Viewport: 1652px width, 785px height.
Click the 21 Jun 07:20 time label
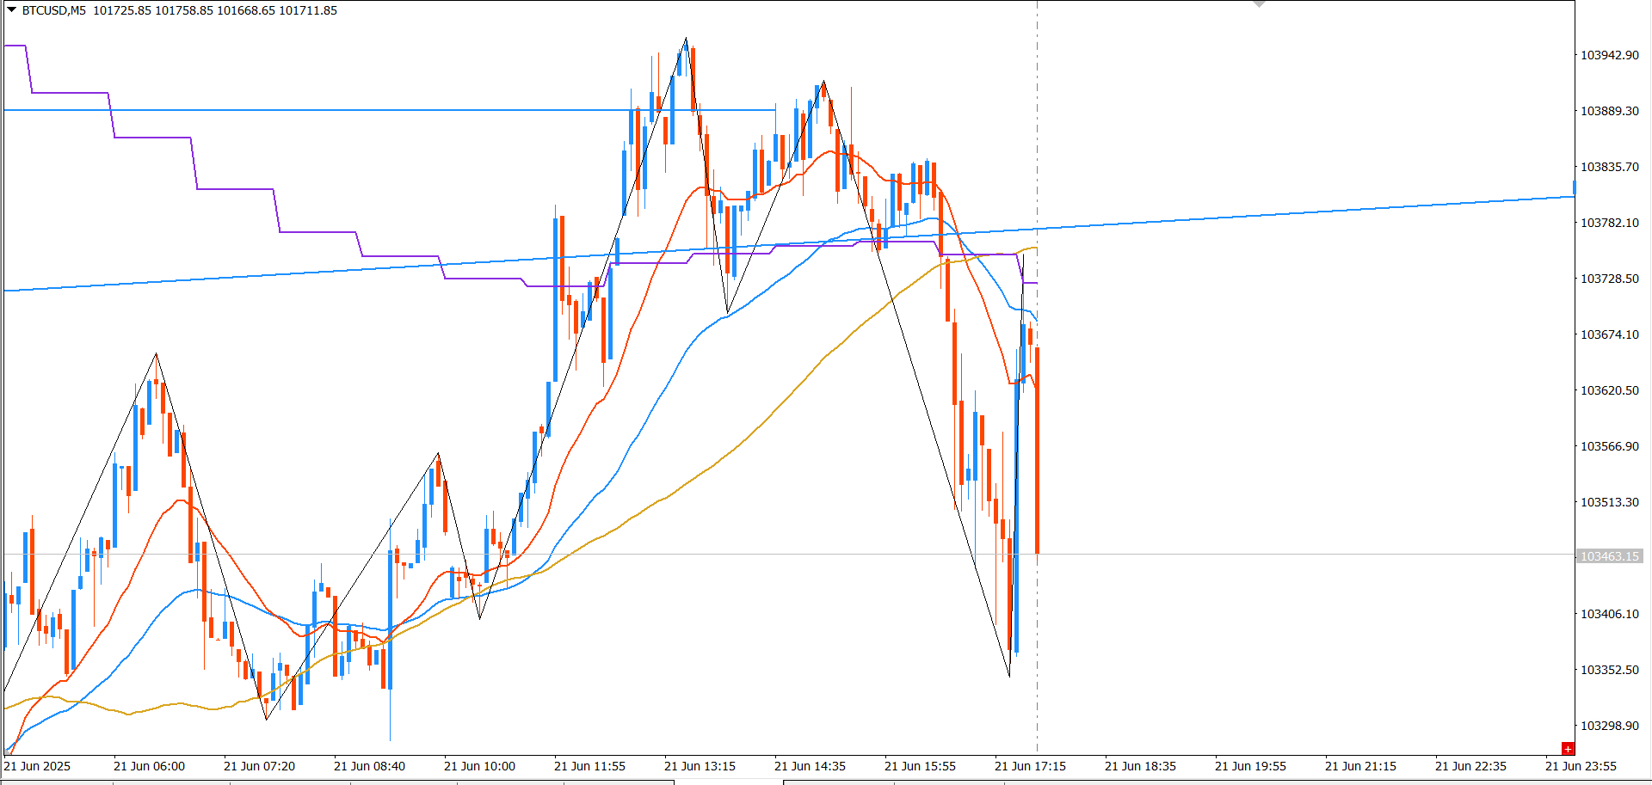[259, 766]
